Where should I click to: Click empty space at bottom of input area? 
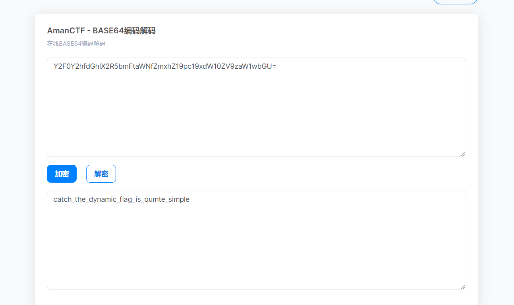pyautogui.click(x=256, y=143)
